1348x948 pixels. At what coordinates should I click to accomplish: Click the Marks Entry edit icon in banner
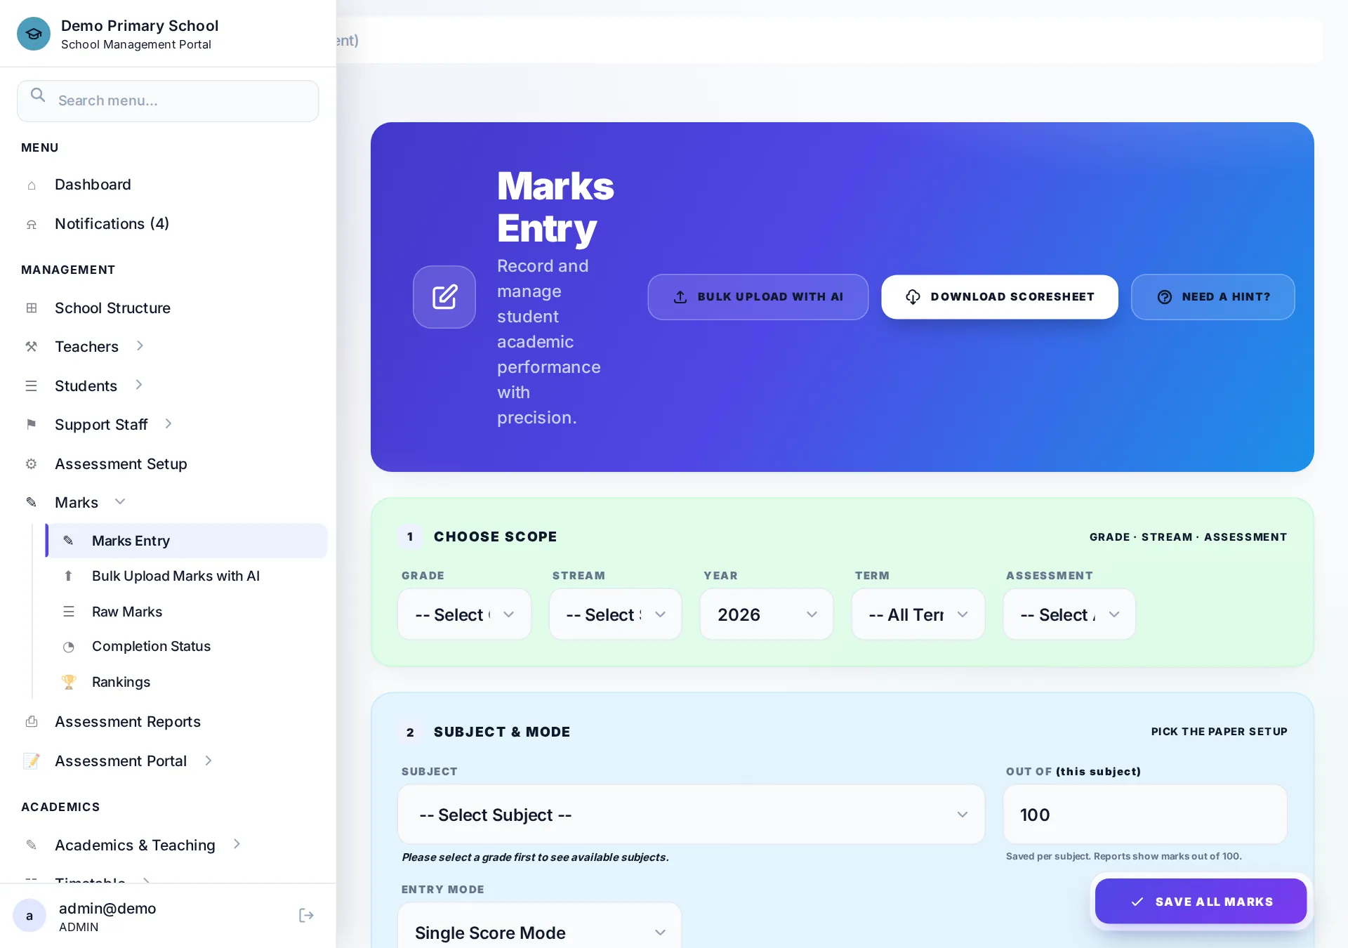444,297
